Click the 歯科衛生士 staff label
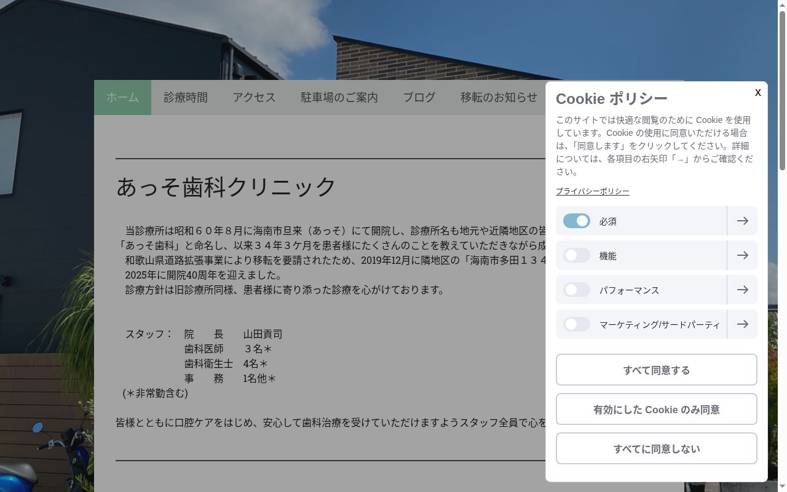 [208, 363]
